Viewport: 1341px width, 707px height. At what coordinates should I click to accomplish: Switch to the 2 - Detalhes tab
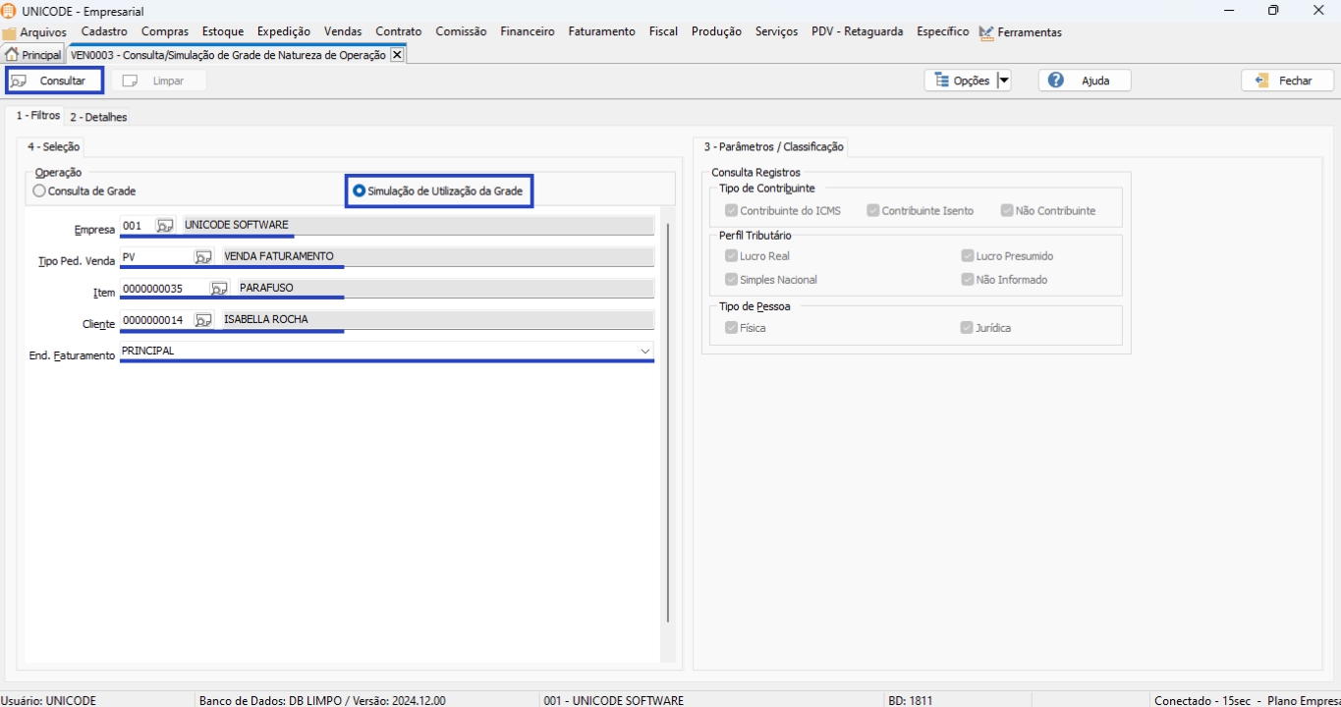point(98,117)
